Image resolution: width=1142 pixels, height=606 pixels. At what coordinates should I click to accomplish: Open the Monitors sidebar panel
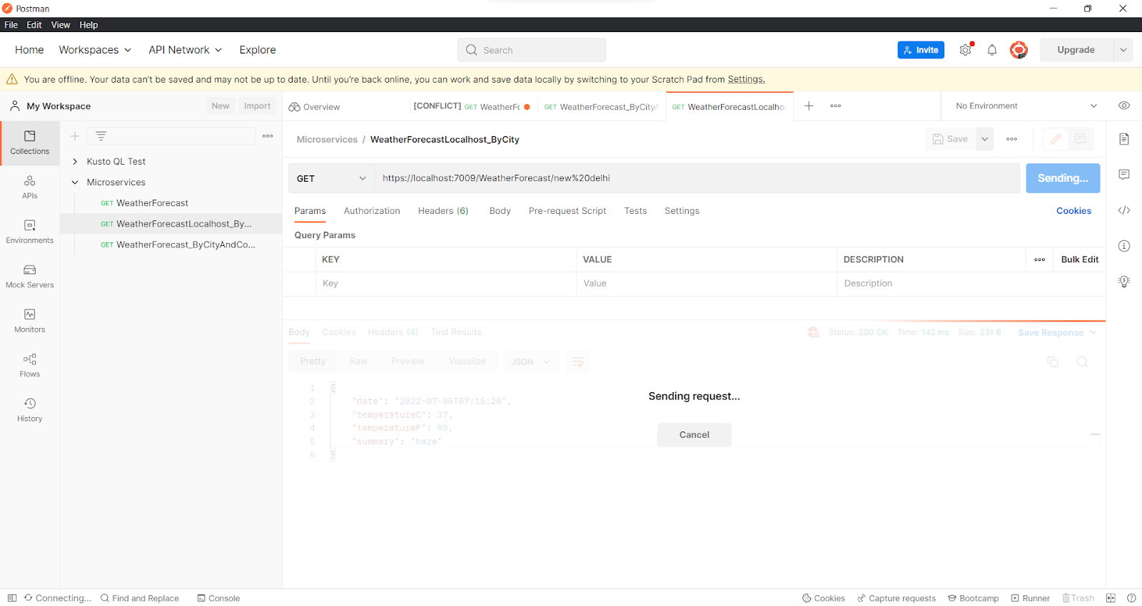(29, 321)
